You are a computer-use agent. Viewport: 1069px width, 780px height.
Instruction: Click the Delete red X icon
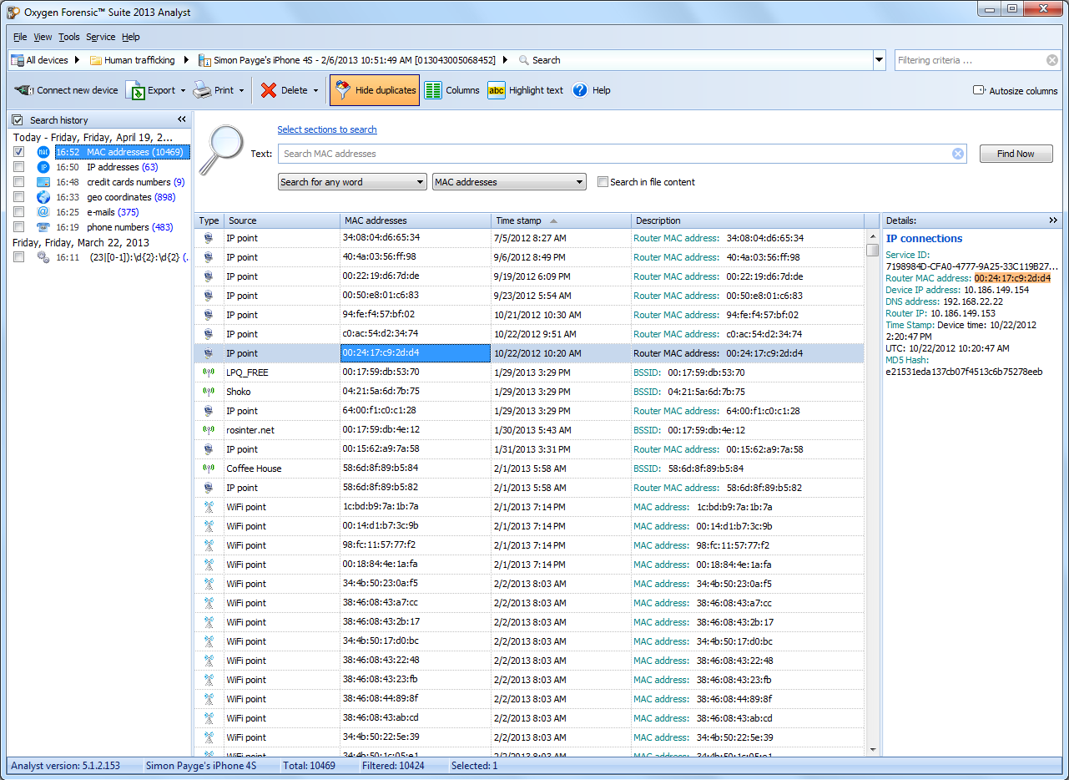[x=268, y=90]
